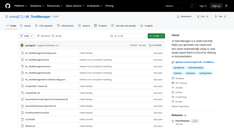Open the LICENSE file
The height and width of the screenshot is (128, 234).
(x=30, y=119)
